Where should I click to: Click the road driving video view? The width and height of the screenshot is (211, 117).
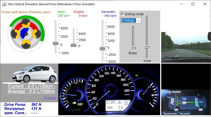186,47
